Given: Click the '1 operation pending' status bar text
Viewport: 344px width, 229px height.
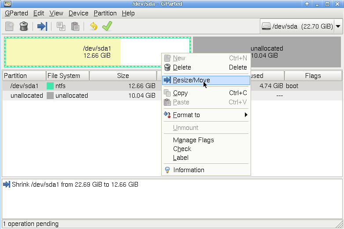Looking at the screenshot, I should tap(31, 224).
